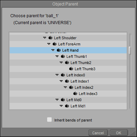Viewport: 137px width, 137px height.
Task: Click the icon next to Left Mid0
Action: pos(63,100)
